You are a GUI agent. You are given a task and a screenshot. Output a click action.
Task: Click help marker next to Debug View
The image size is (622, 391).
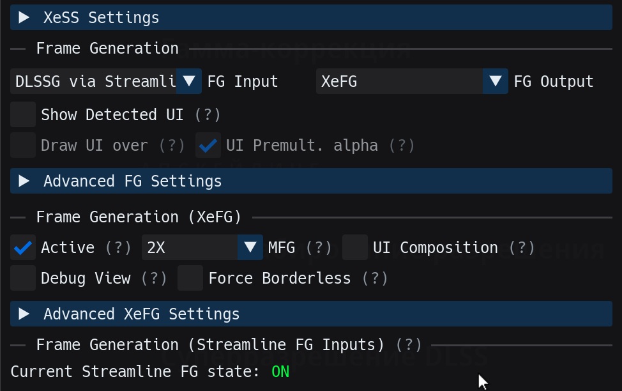pyautogui.click(x=154, y=279)
